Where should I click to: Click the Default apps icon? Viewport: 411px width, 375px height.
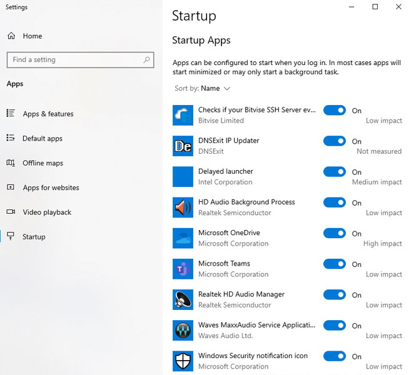[x=11, y=137]
